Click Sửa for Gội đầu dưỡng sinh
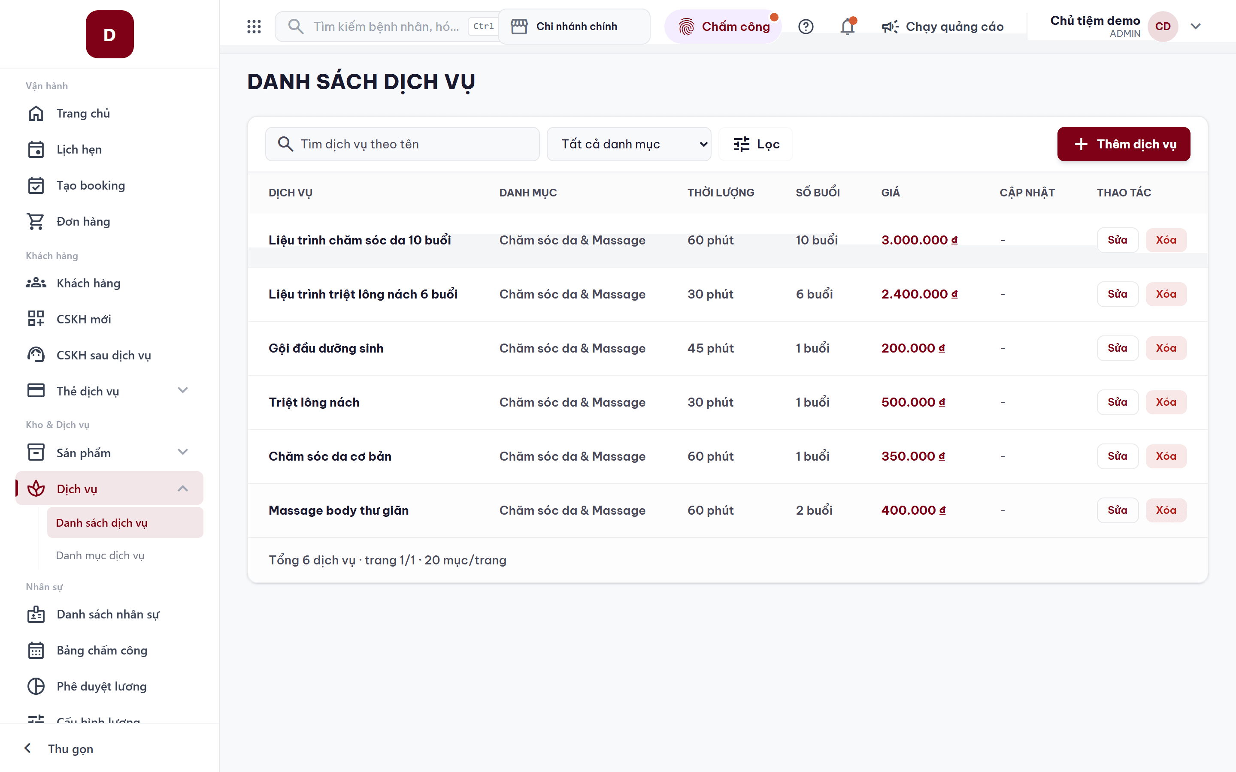Image resolution: width=1236 pixels, height=772 pixels. (1118, 348)
